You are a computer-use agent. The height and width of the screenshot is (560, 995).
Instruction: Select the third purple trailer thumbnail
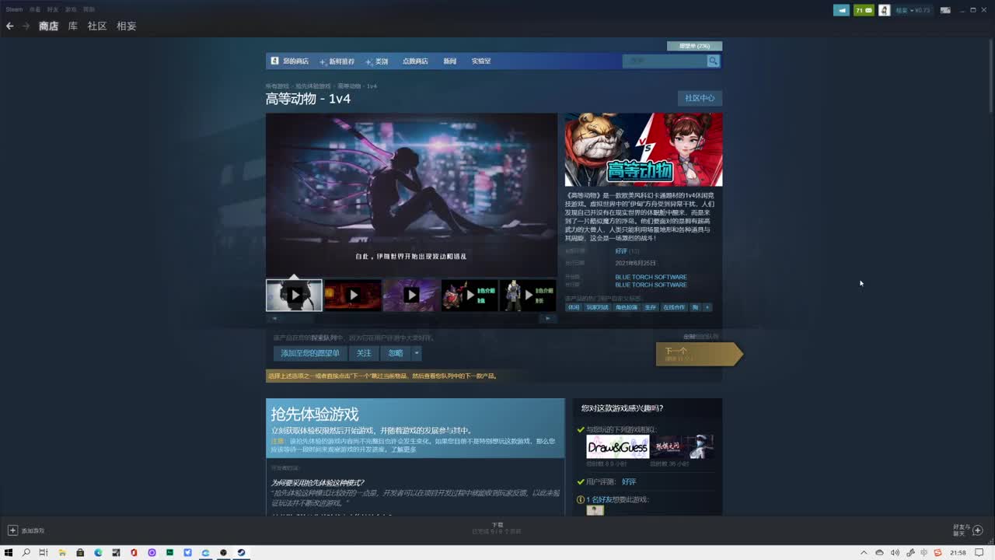pyautogui.click(x=411, y=296)
